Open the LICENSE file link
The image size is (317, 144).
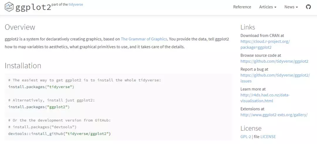268,137
